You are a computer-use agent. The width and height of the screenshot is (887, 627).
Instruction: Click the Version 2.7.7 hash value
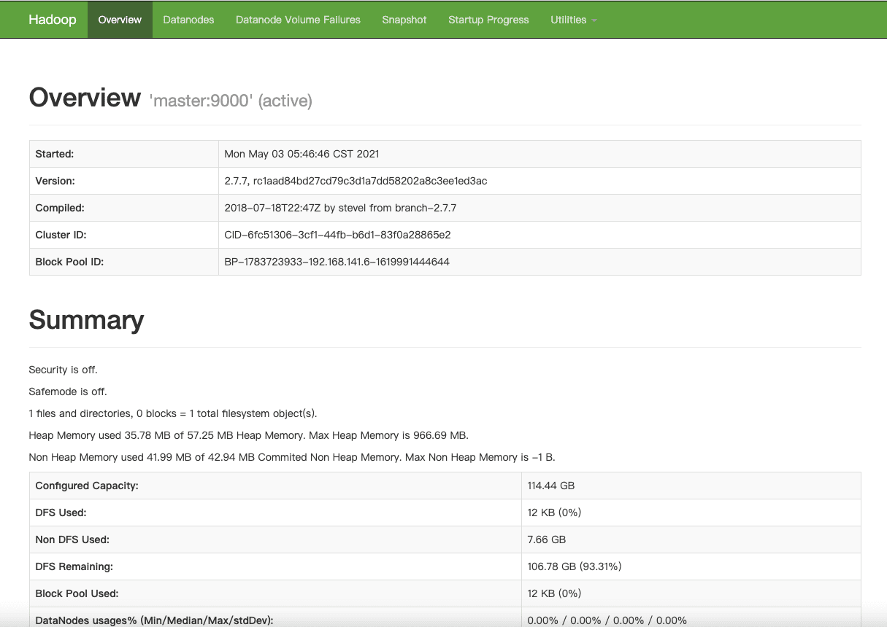[x=356, y=181]
